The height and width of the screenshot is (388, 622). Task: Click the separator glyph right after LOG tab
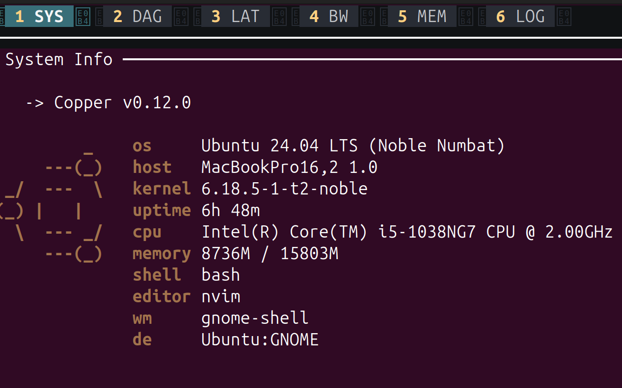564,17
